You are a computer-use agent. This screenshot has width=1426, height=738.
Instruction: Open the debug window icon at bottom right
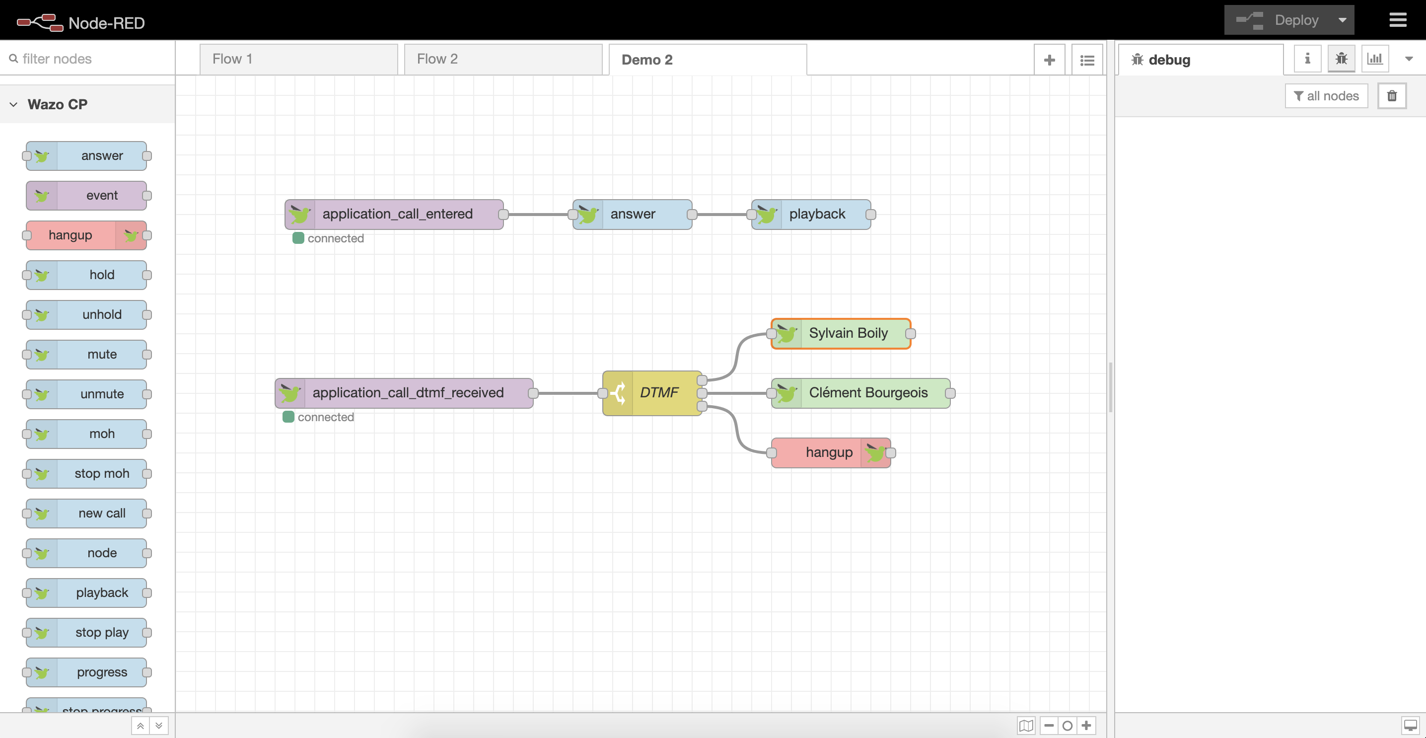[1410, 725]
